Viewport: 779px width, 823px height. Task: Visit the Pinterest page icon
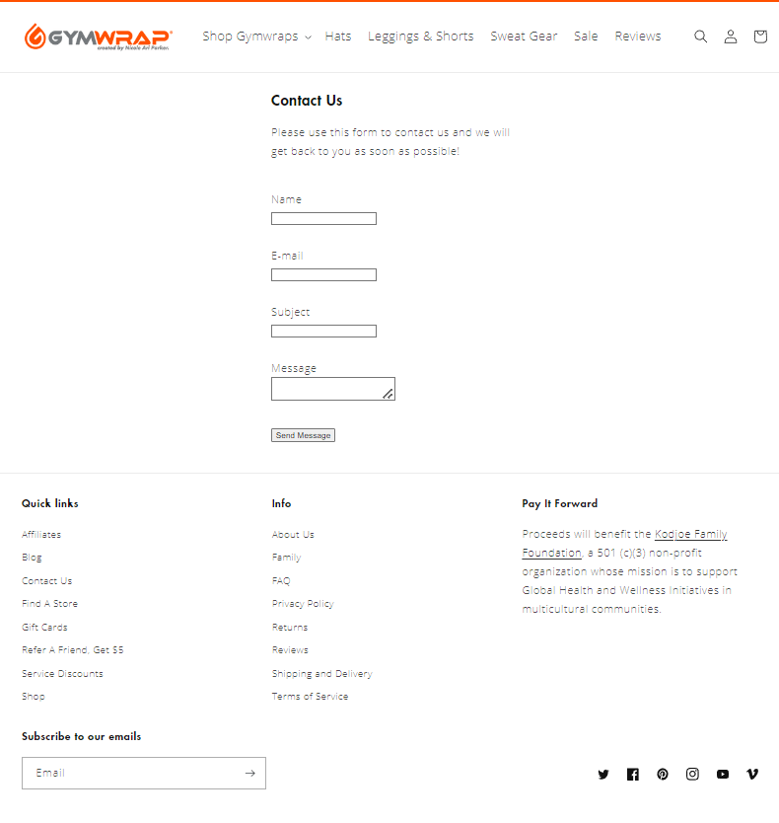click(x=663, y=775)
